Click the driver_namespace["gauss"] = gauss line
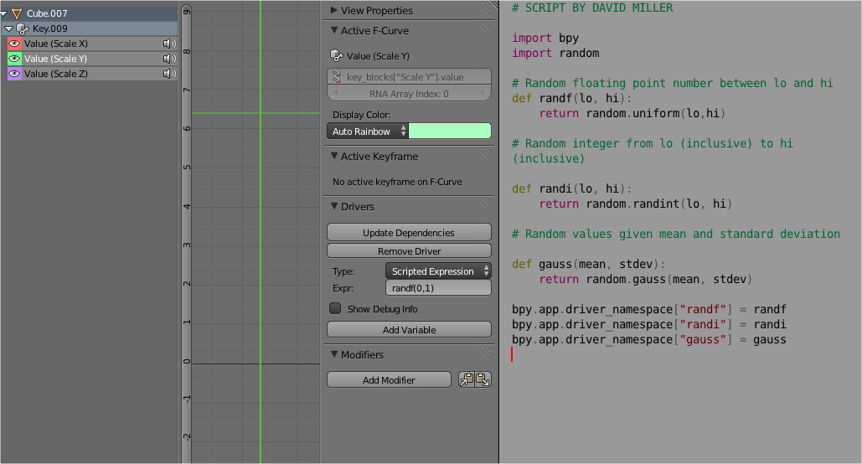Image resolution: width=862 pixels, height=464 pixels. tap(648, 340)
